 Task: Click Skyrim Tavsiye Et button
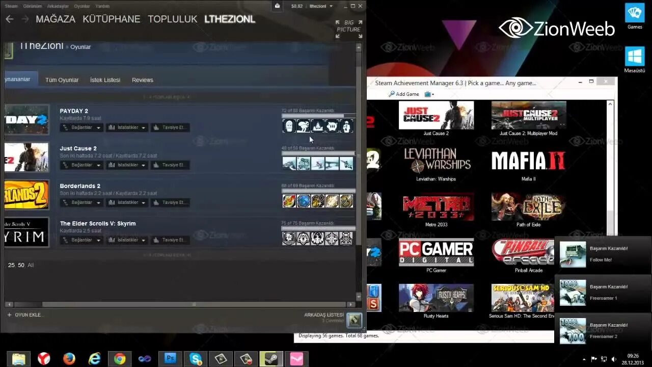click(170, 240)
